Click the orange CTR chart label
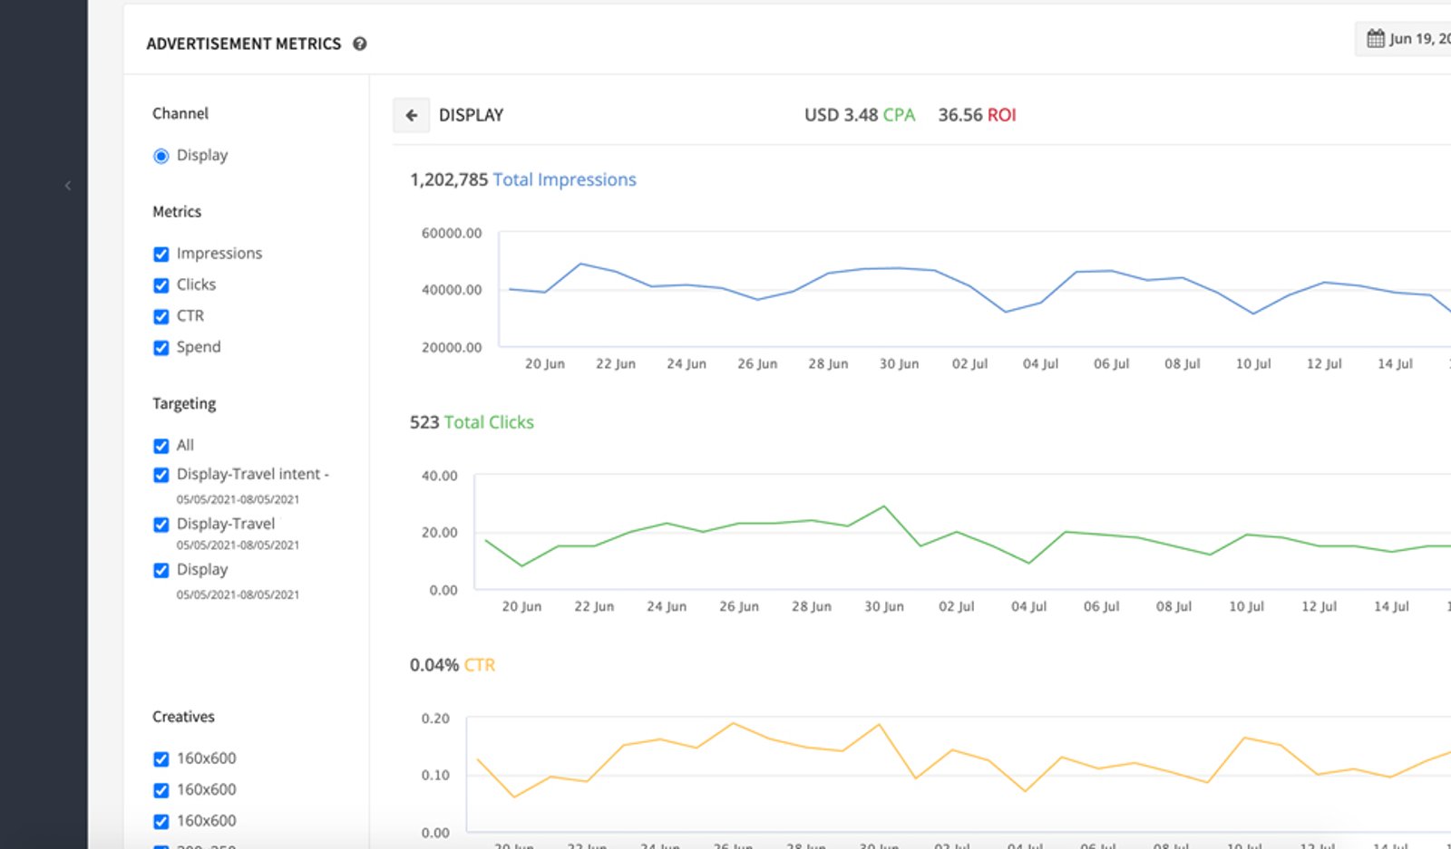This screenshot has width=1451, height=849. click(480, 665)
